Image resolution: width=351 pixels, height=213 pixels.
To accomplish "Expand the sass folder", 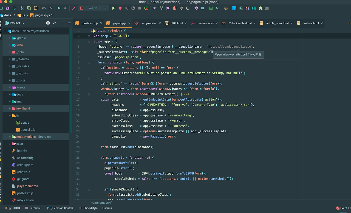I will coord(10,144).
